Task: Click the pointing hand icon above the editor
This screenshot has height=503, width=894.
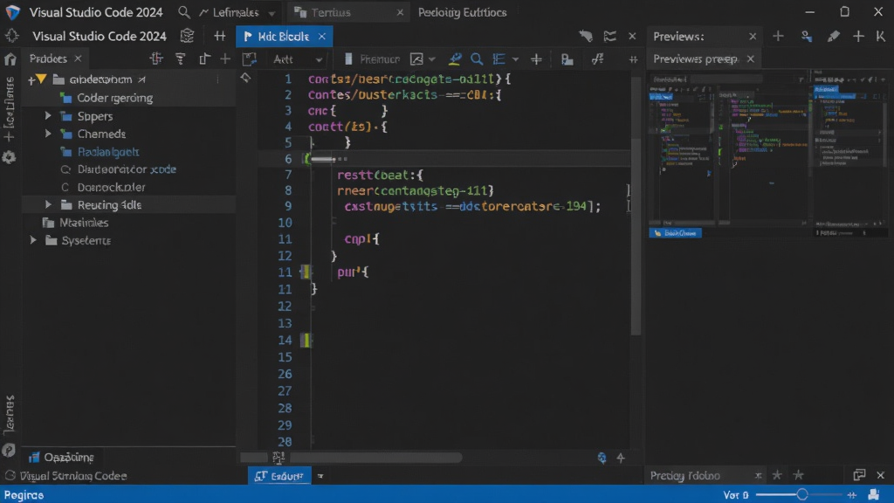Action: tap(586, 37)
